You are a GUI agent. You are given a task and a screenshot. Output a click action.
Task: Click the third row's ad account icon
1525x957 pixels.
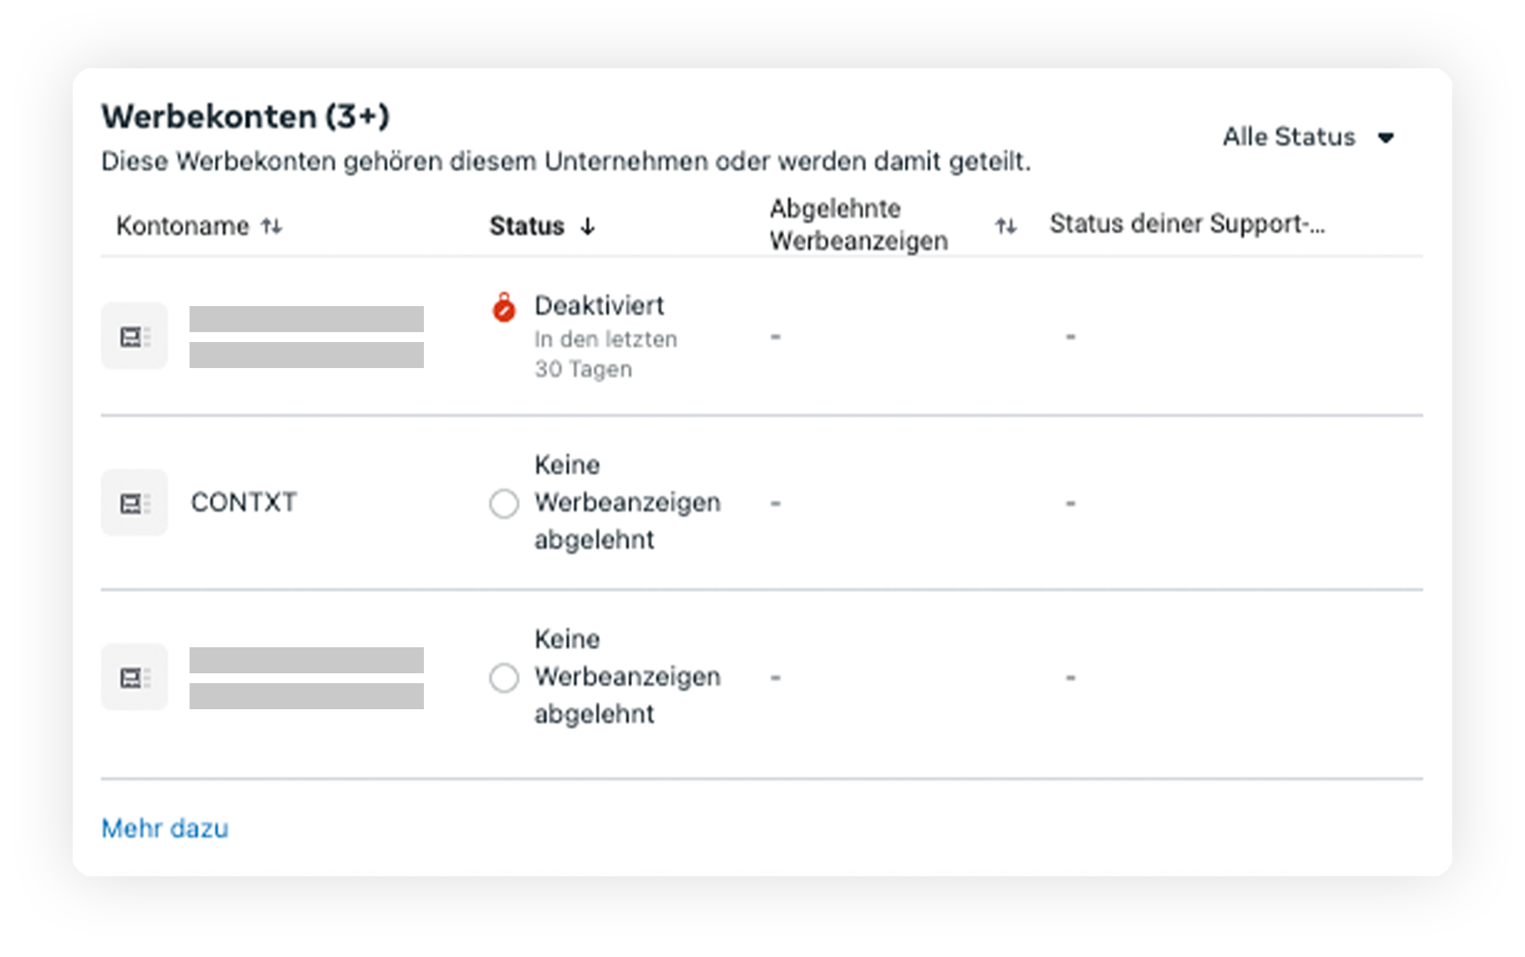(x=135, y=677)
